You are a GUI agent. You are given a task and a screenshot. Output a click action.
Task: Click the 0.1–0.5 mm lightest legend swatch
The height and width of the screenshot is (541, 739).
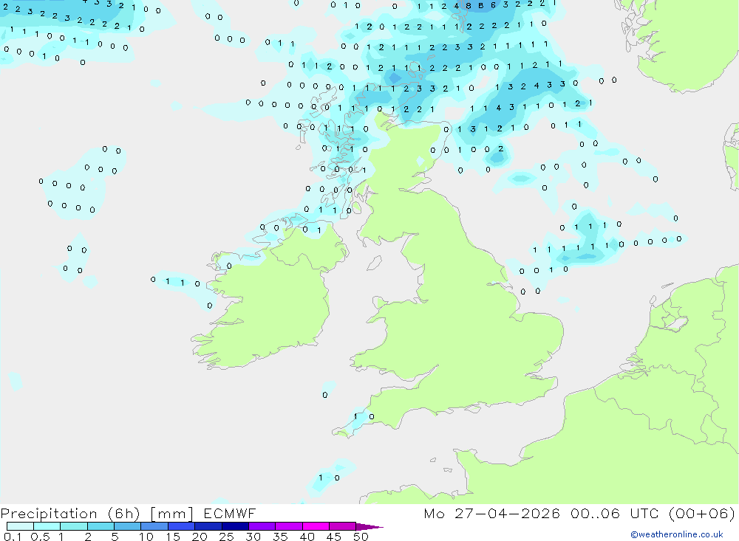[x=20, y=526]
